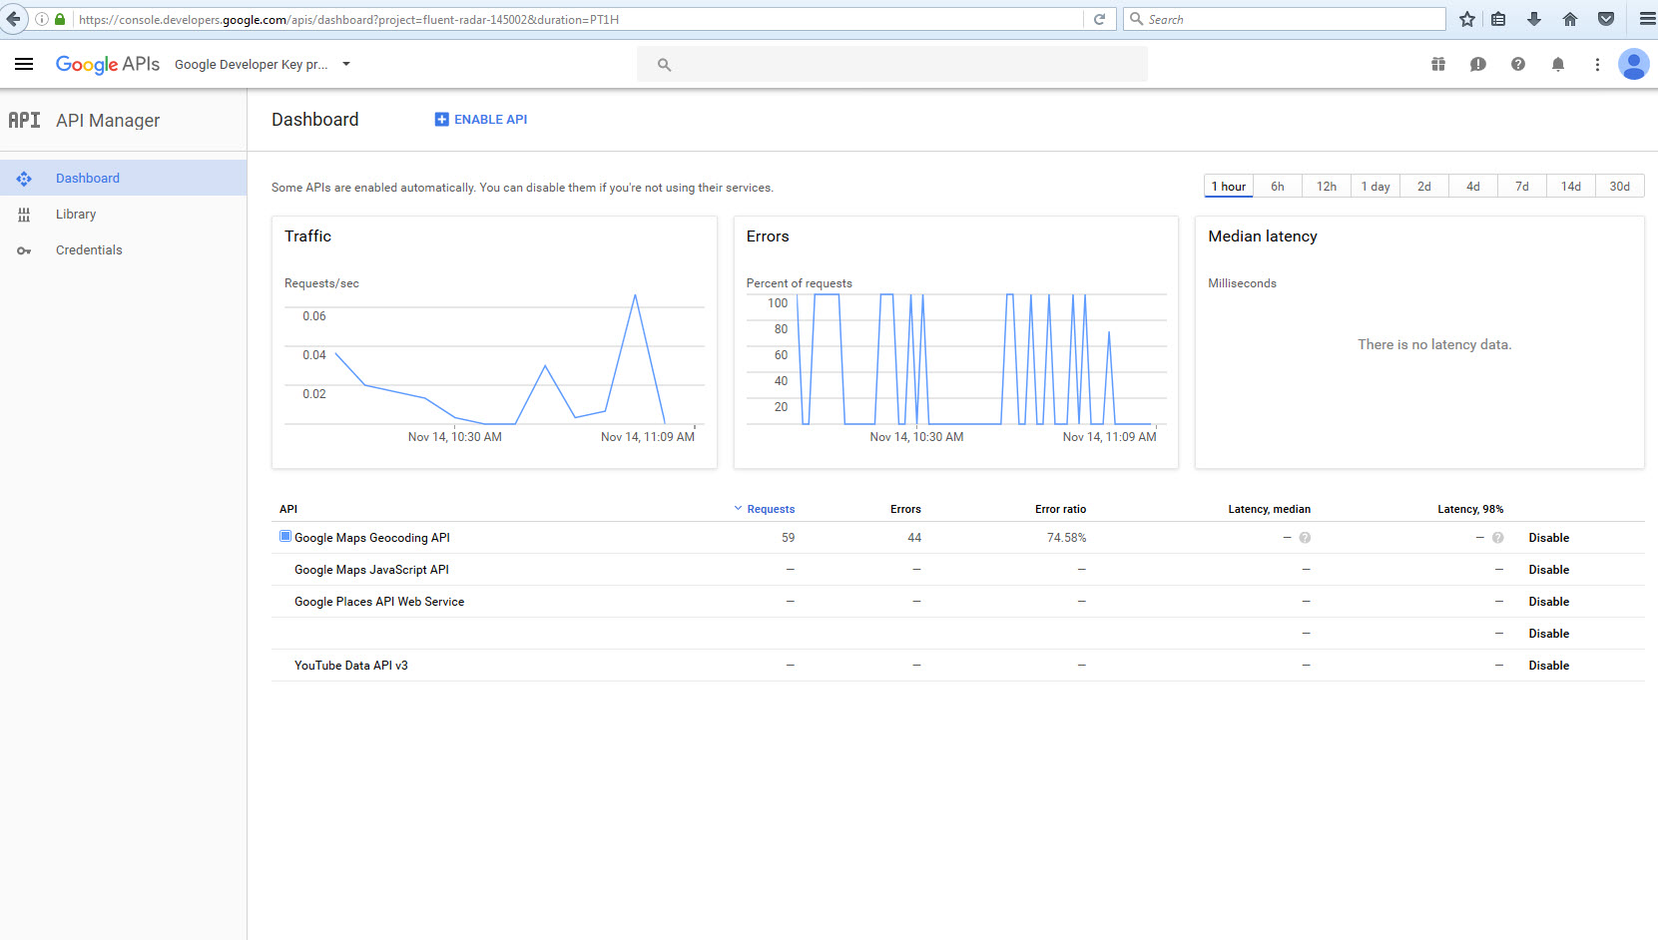Click the user account avatar
1658x940 pixels.
(x=1633, y=64)
